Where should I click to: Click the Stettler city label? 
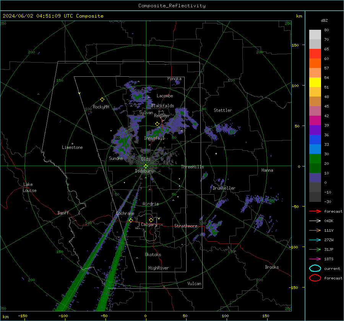[223, 110]
